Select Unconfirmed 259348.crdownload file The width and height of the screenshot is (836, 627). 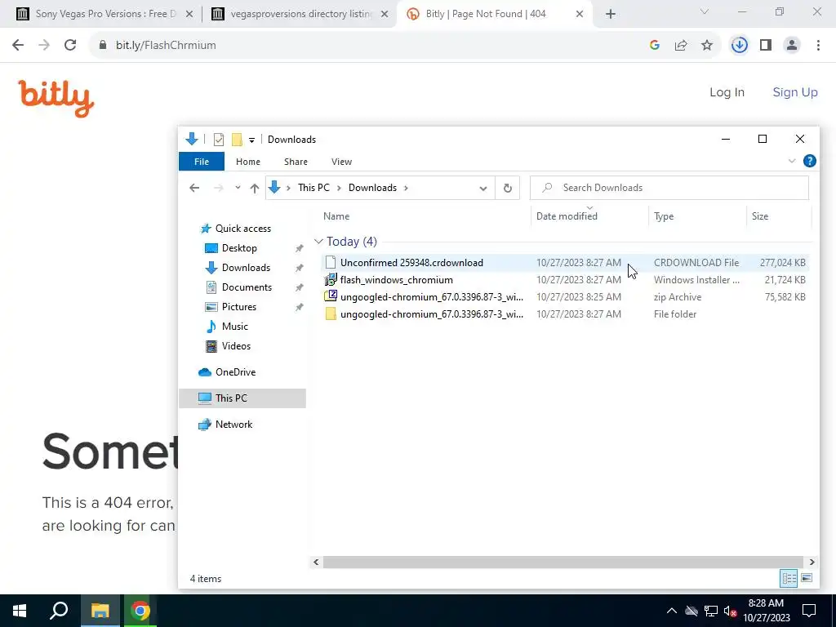coord(565,262)
